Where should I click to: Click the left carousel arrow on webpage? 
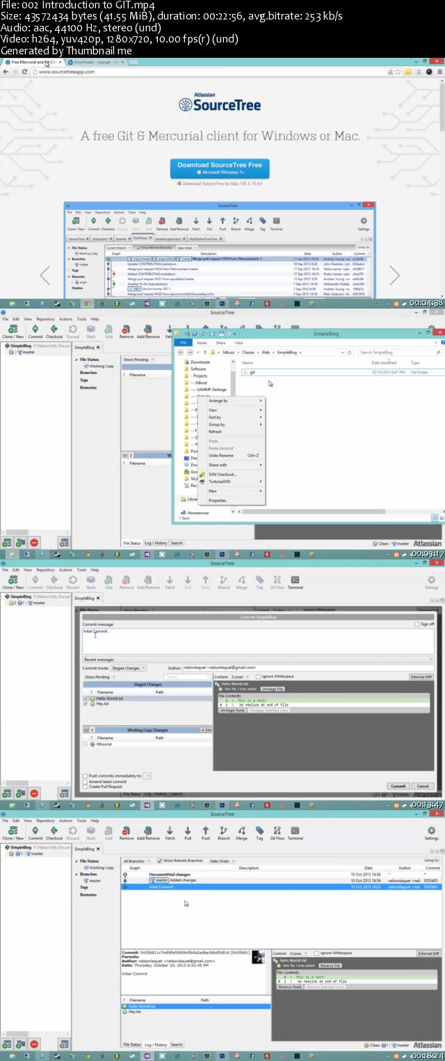tap(44, 276)
